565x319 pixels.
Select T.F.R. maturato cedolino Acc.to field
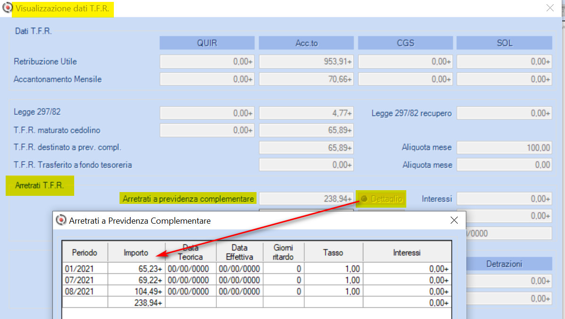pos(306,130)
